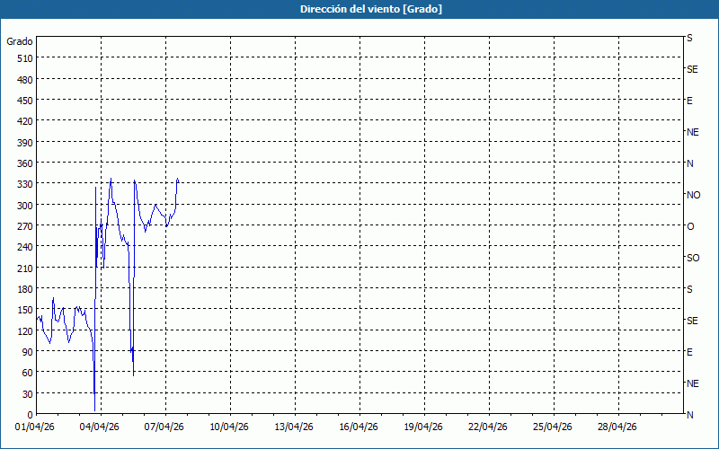Select the 01/04/26 date label
This screenshot has height=449, width=719.
[x=36, y=427]
